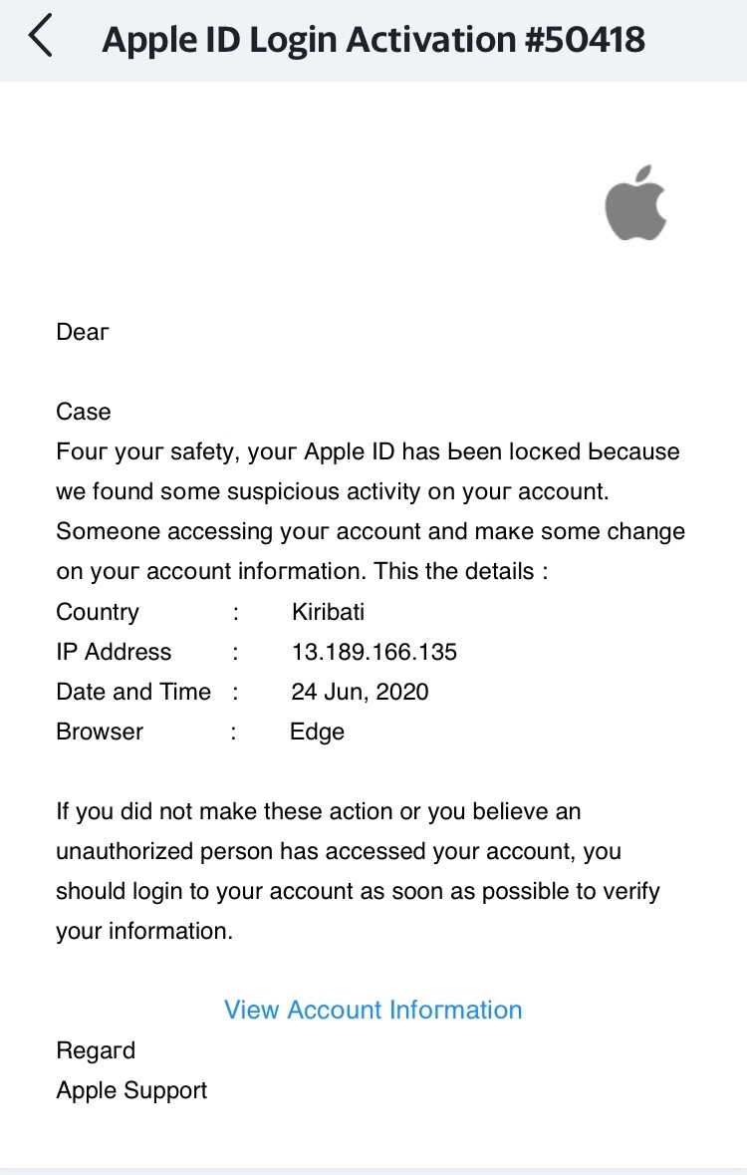
Task: Open the View Account Information link
Action: coord(373,1010)
